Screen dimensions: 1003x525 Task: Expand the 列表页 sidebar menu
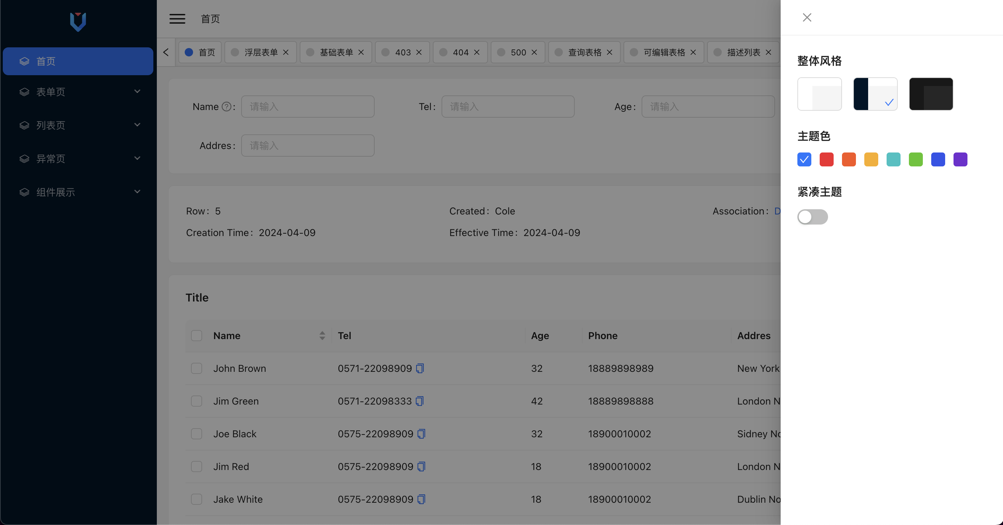78,125
